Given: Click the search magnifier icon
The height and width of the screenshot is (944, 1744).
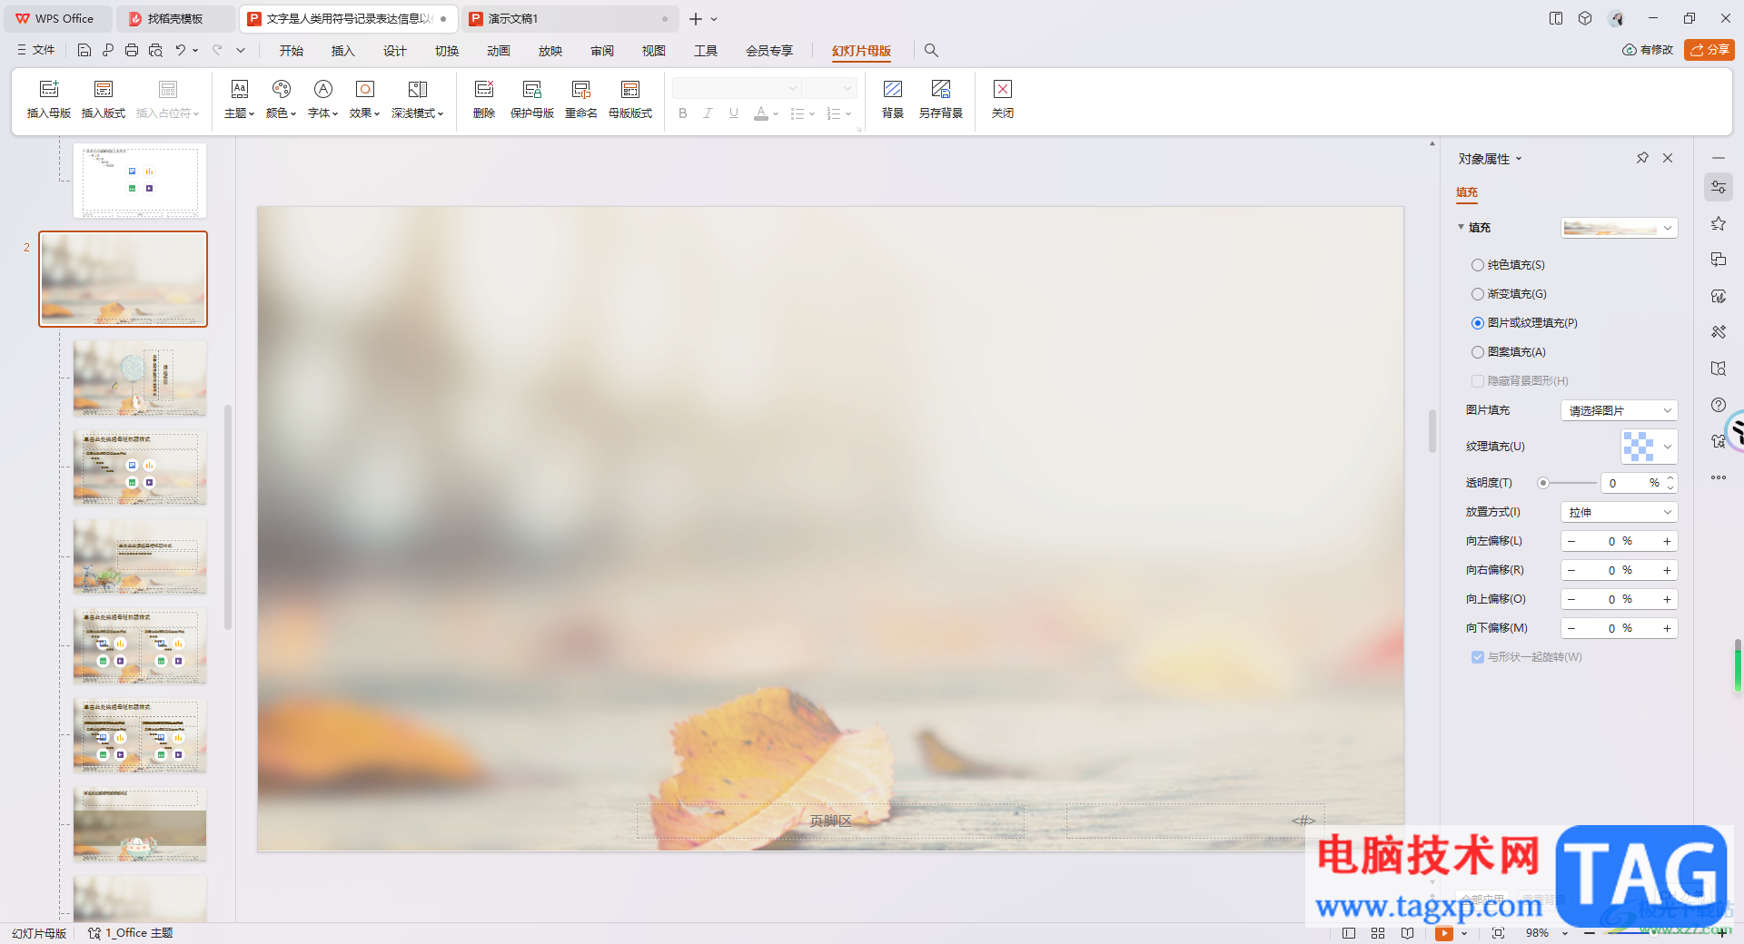Looking at the screenshot, I should 931,51.
